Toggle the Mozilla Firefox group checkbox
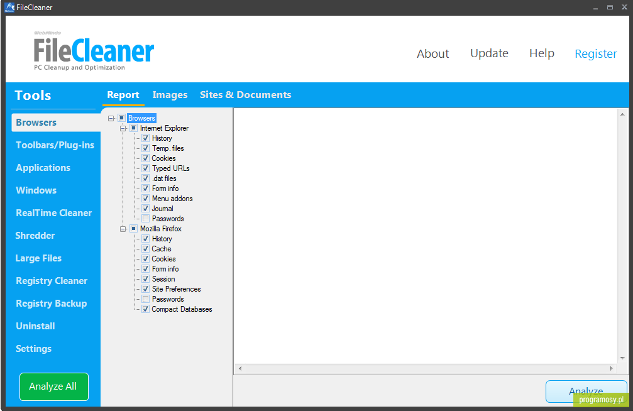633x411 pixels. [x=134, y=229]
